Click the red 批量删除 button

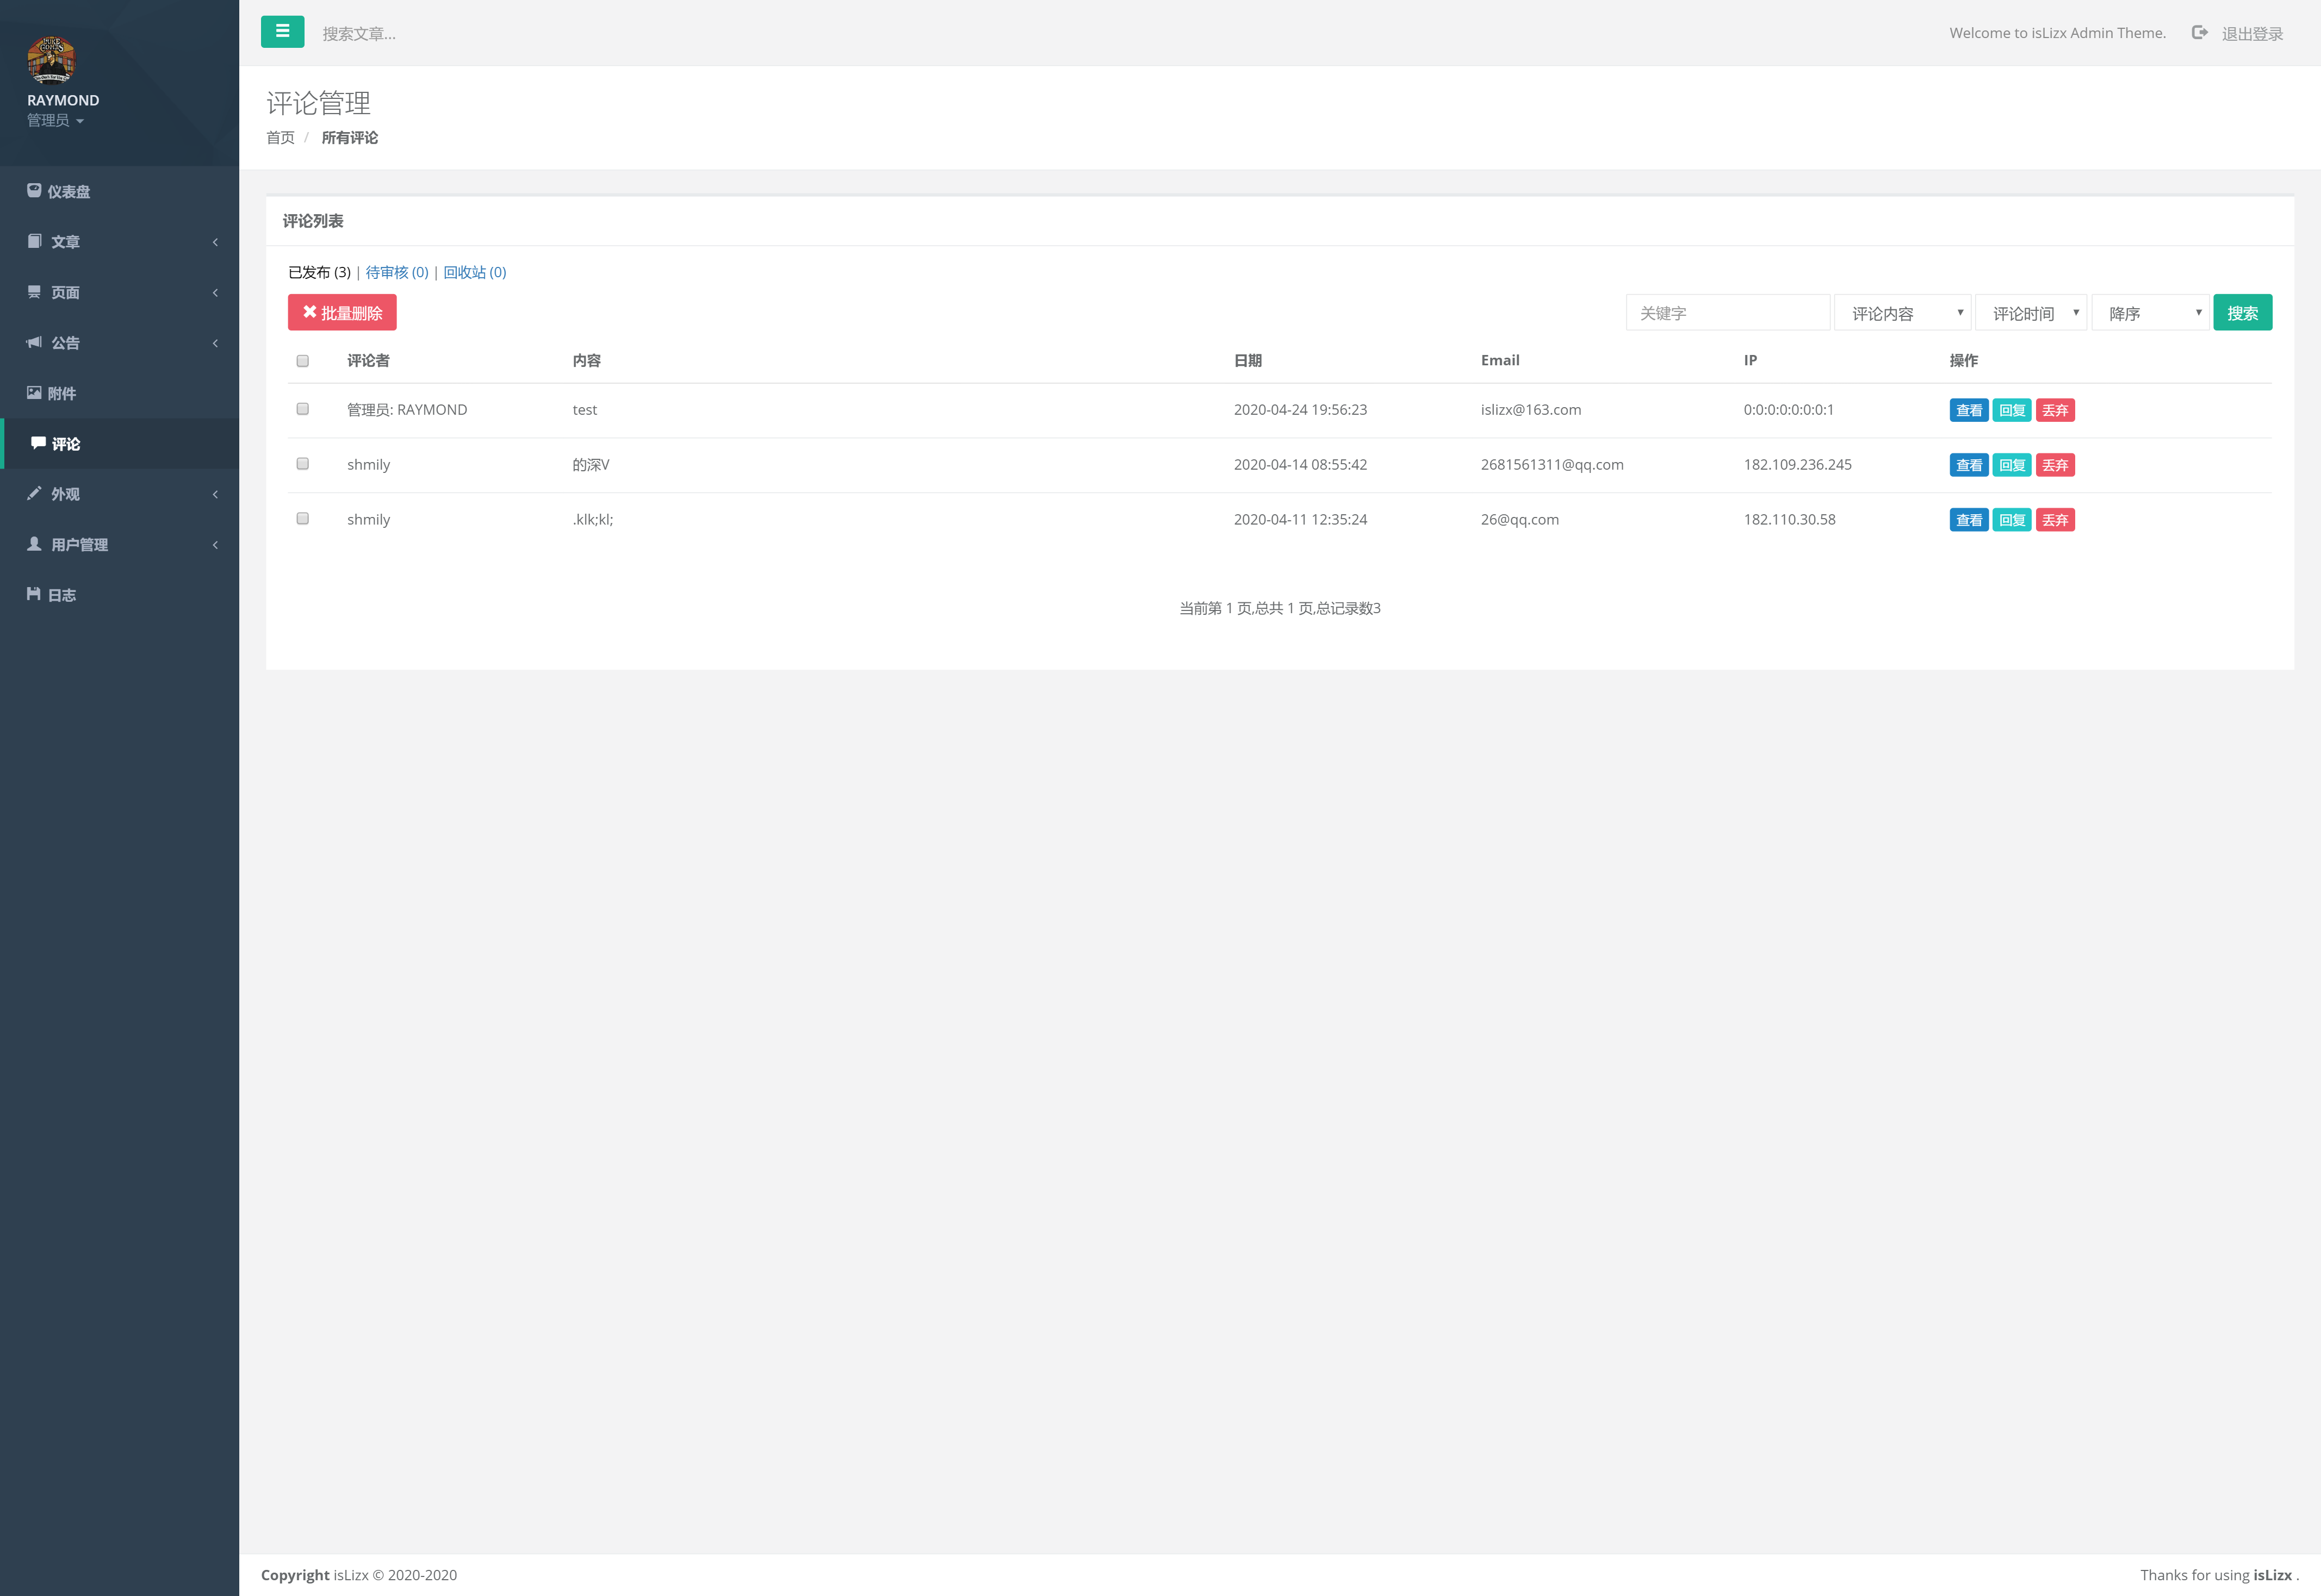(342, 313)
